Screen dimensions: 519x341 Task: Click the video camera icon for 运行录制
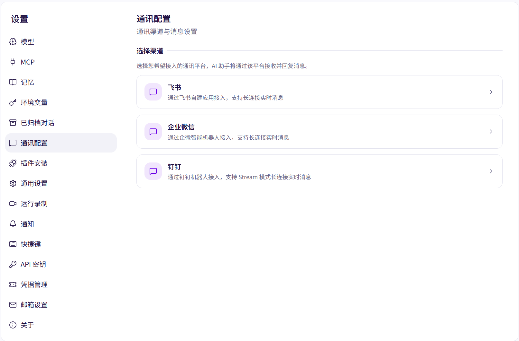pos(13,204)
